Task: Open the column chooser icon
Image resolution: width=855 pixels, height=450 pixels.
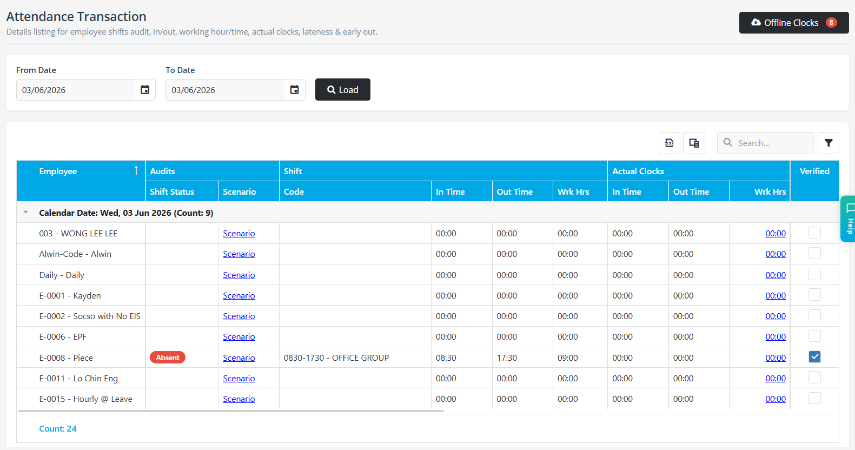Action: [x=694, y=143]
